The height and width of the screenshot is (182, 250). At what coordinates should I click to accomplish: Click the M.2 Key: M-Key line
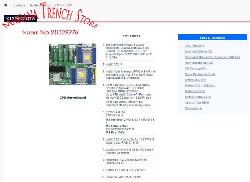[x=116, y=132]
